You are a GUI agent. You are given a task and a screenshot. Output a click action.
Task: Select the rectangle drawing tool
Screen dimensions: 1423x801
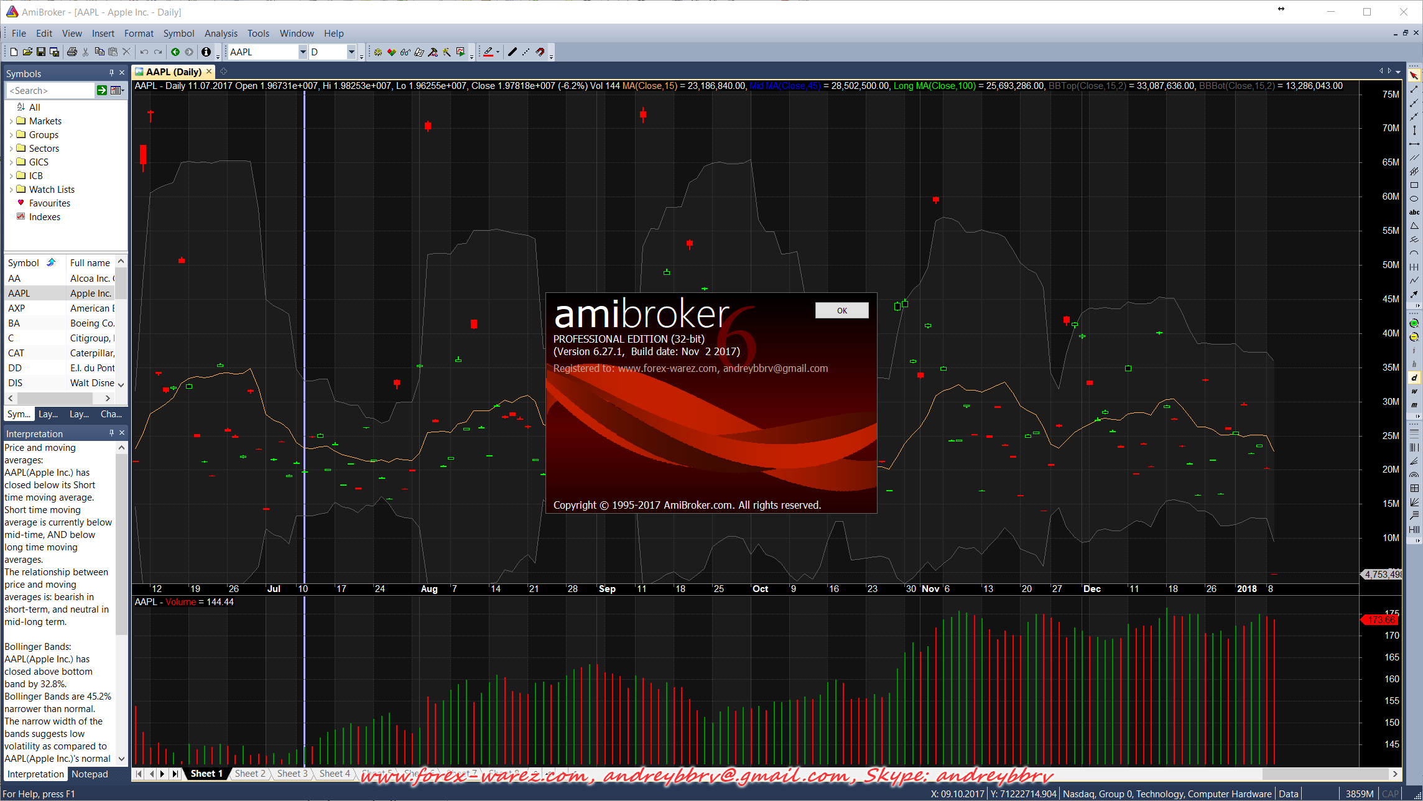1414,185
